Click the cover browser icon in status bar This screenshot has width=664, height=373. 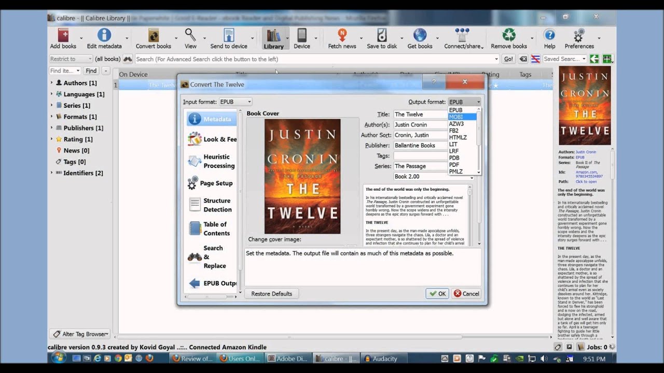click(569, 347)
